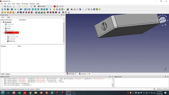Switch to the Tasks tab in Combo View
Viewport: 169px width, 95px height.
pos(8,17)
